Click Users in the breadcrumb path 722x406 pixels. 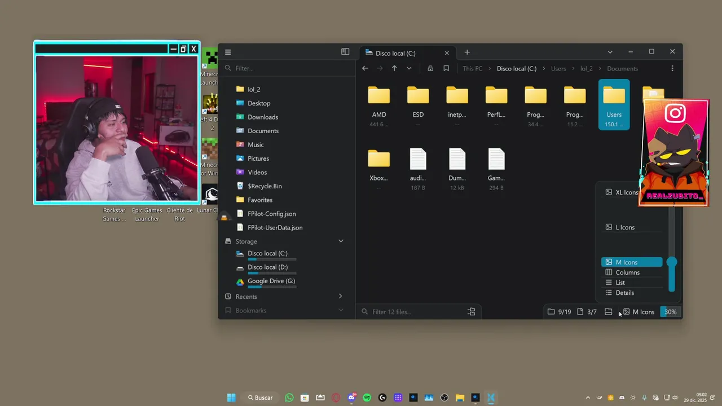pos(558,69)
